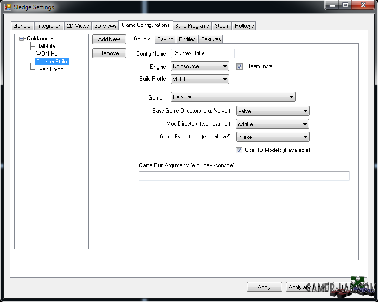Screen dimensions: 378x302
Task: Open the Steam tab
Action: click(x=222, y=26)
